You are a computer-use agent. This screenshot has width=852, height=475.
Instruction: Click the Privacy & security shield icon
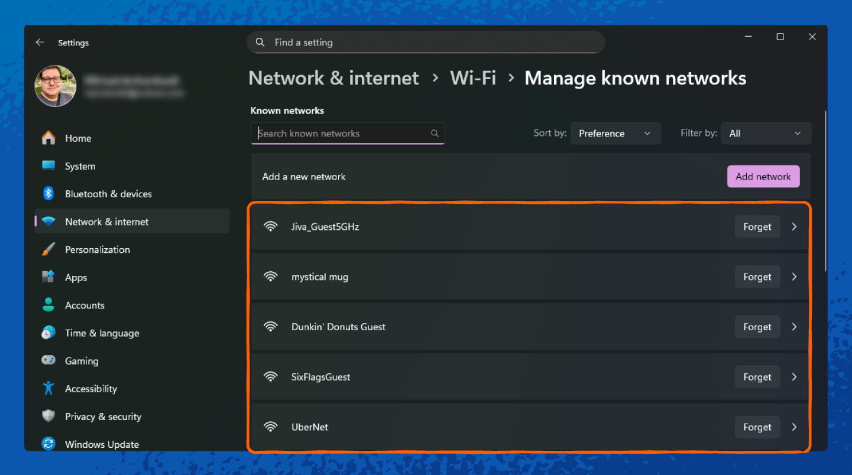pos(48,417)
